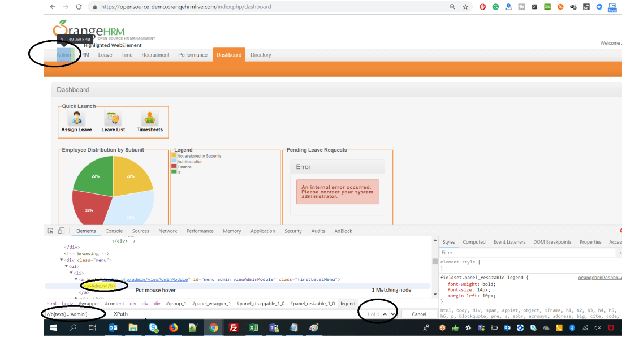Select the inspect element tool in DevTools
The width and height of the screenshot is (622, 350).
pyautogui.click(x=51, y=231)
